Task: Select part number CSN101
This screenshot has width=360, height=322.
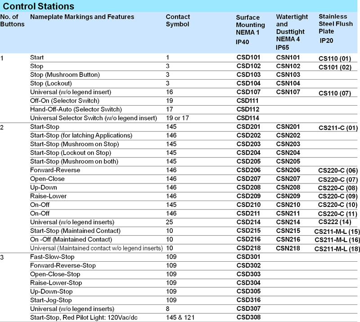Action: point(288,58)
